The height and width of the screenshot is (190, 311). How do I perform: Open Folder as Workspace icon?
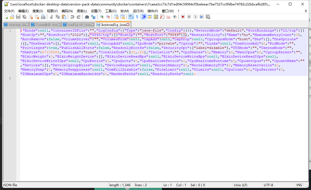168,17
